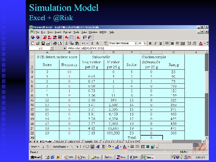Click the Open file icon
This screenshot has height=162, width=216.
38,43
